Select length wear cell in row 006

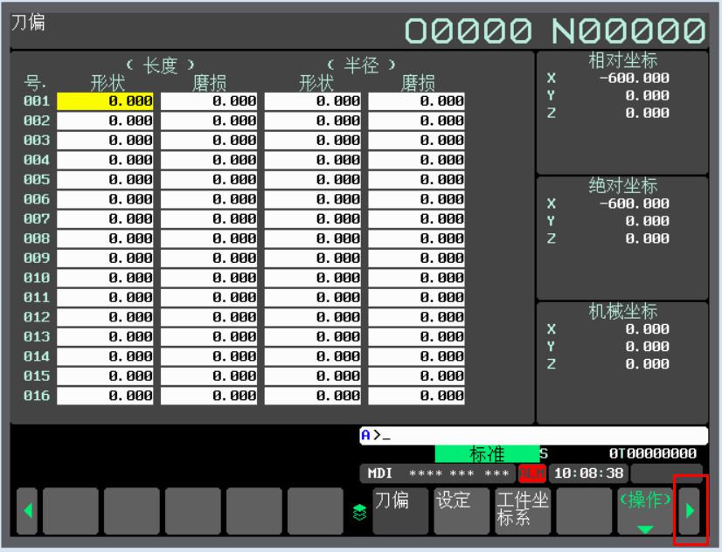(x=209, y=200)
